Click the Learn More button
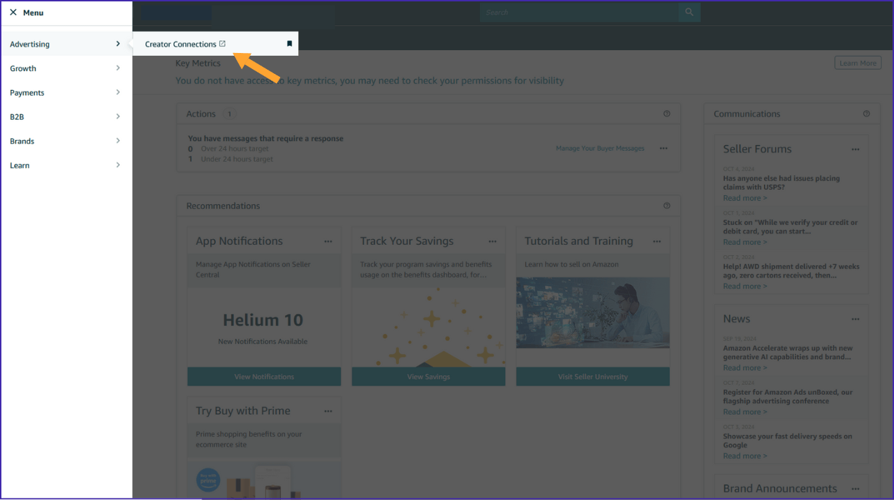This screenshot has height=502, width=894. coord(858,62)
